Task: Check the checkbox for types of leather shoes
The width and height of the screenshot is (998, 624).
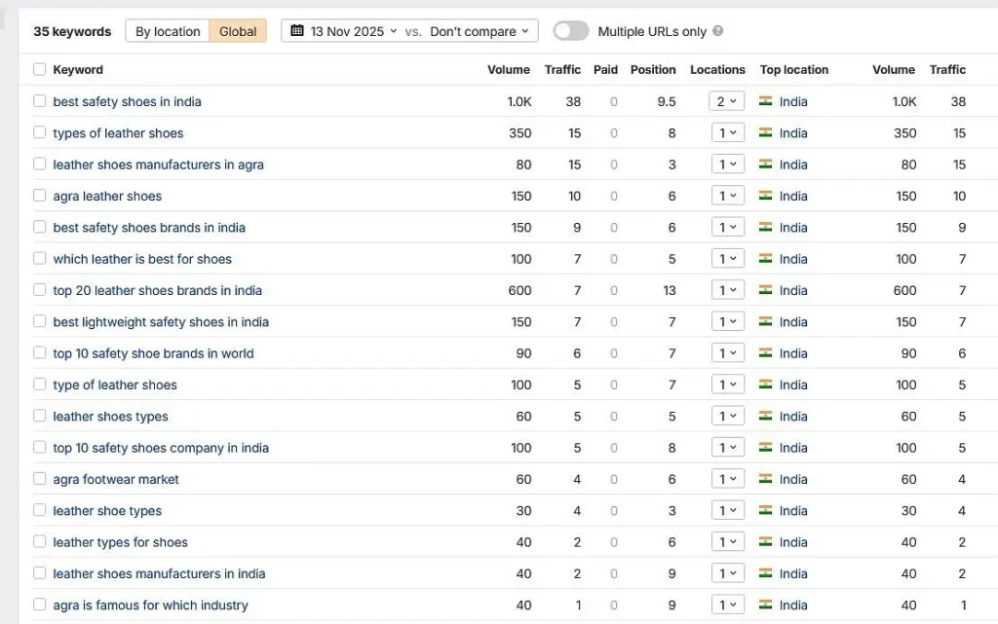Action: 39,132
